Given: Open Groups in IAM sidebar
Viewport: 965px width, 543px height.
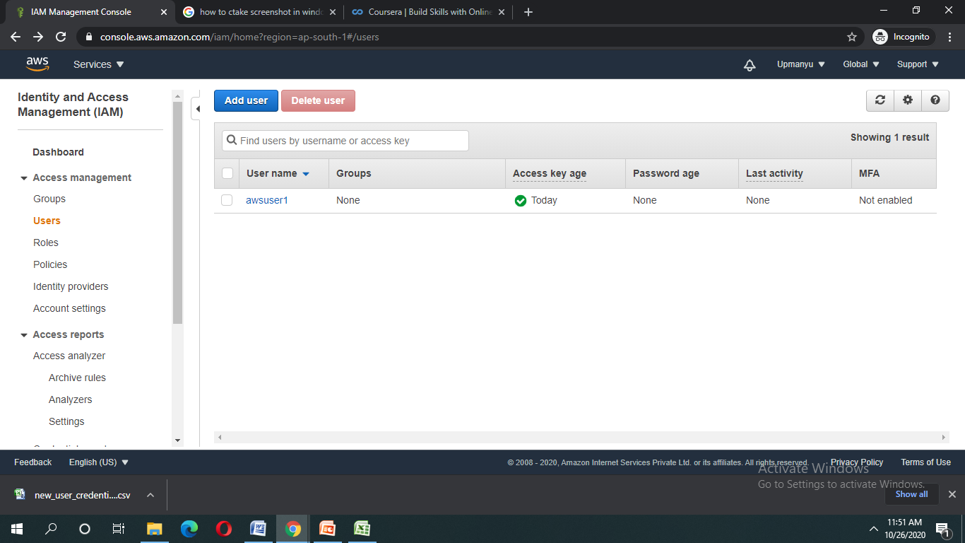Looking at the screenshot, I should point(49,199).
